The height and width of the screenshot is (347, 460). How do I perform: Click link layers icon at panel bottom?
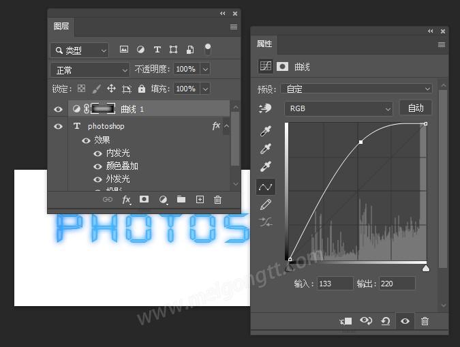coord(108,200)
